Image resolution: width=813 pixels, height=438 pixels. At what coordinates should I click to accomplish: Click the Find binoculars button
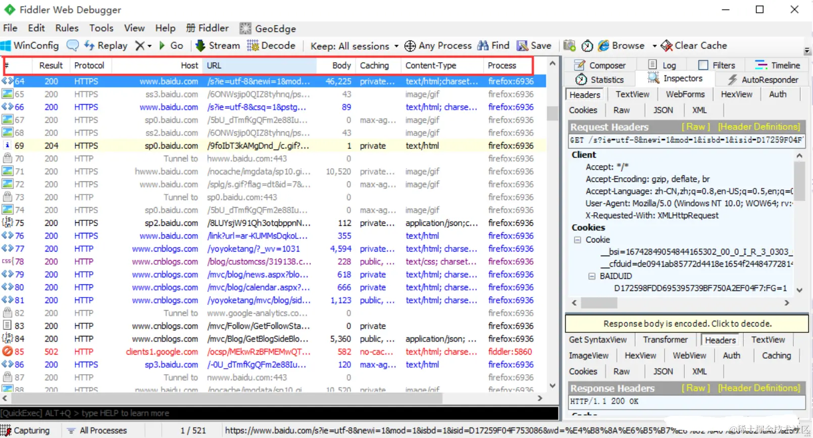pos(493,45)
